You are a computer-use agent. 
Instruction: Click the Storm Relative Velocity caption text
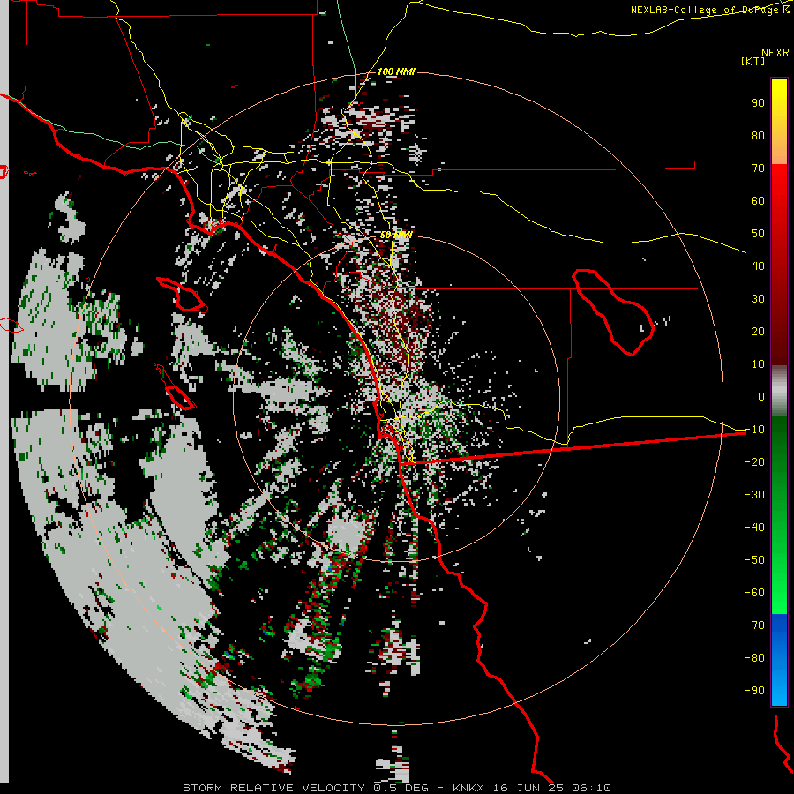pos(396,788)
